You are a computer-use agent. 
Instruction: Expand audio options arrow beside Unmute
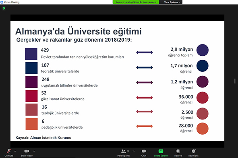coord(15,151)
